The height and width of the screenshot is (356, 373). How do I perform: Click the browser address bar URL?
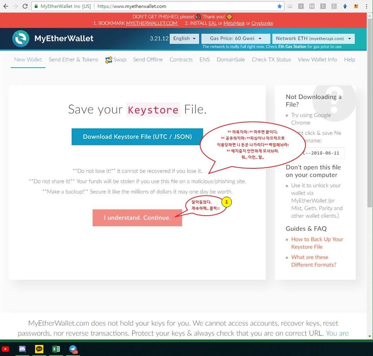pyautogui.click(x=132, y=6)
